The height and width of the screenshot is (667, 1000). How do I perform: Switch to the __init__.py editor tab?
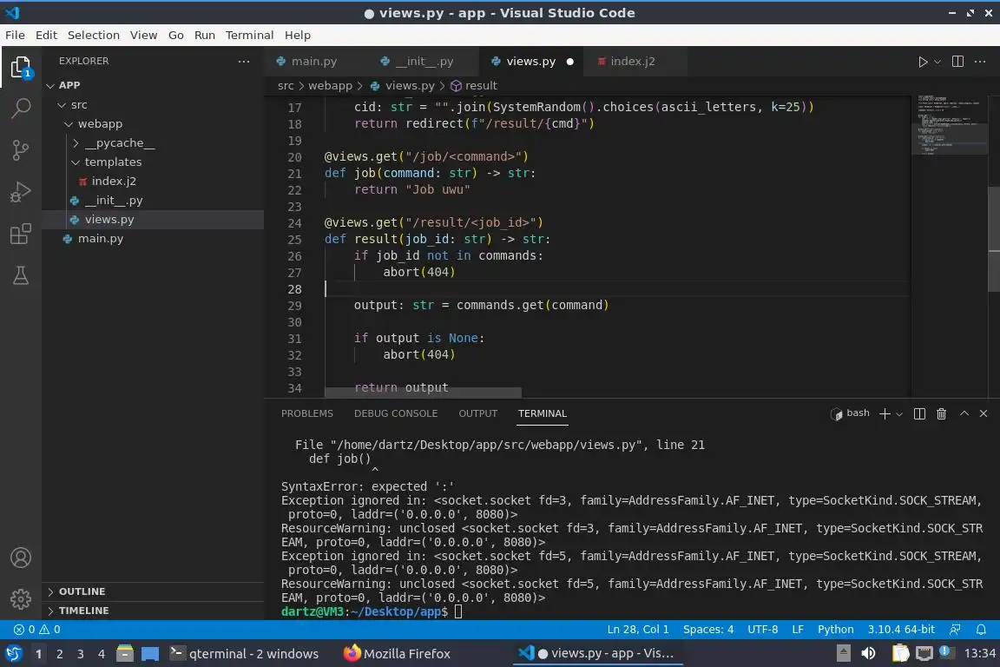coord(424,62)
